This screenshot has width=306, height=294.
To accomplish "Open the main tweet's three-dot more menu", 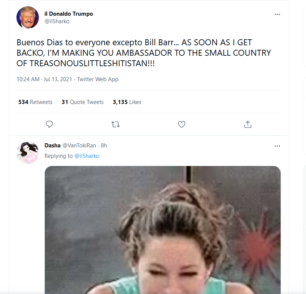I will 277,14.
